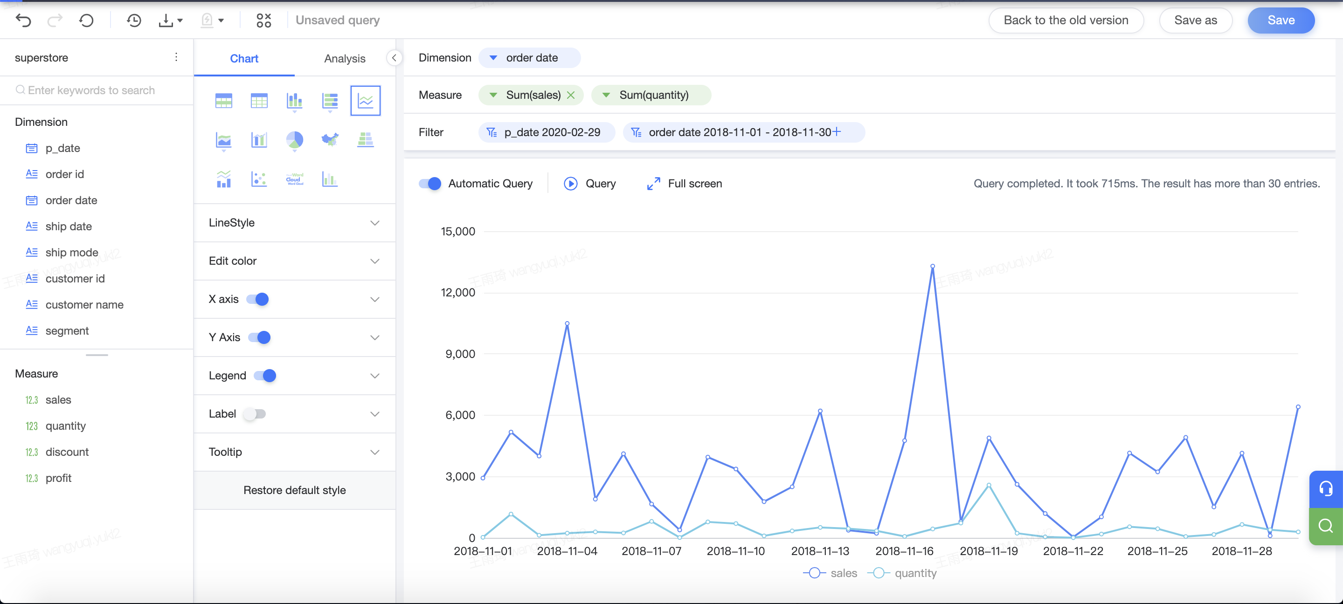The height and width of the screenshot is (604, 1343).
Task: Click the undo arrow icon
Action: tap(23, 21)
